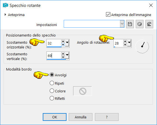Click the reset to default arrow icon
Screen dimensions: 157x125
149,24
